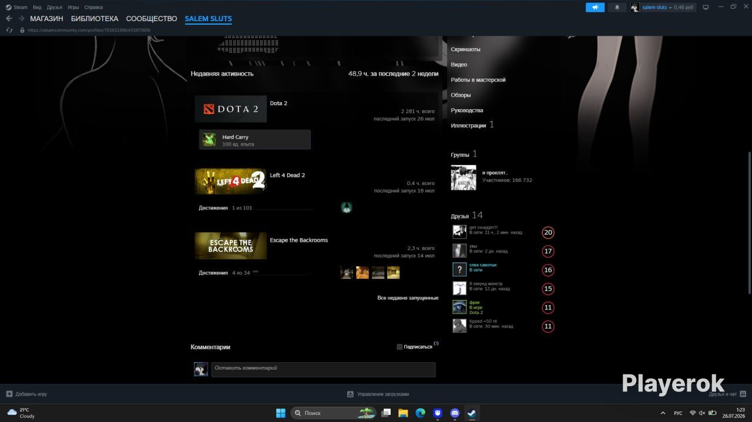The height and width of the screenshot is (422, 752).
Task: Open the Справка menu
Action: 93,7
